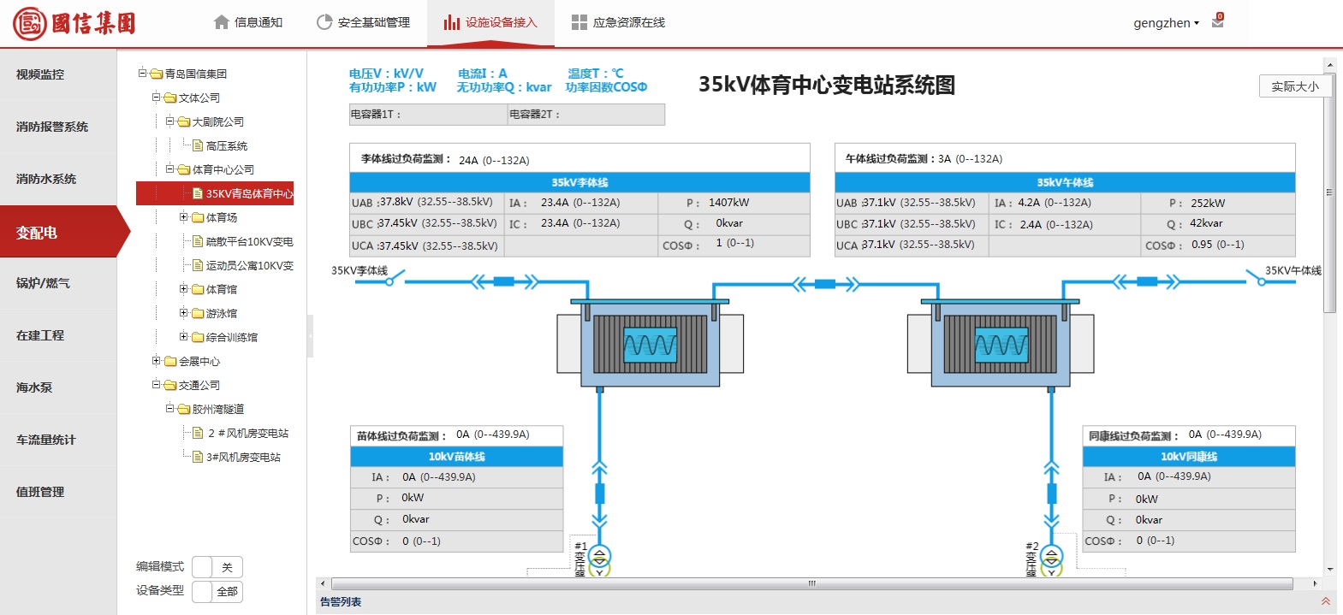Expand the 会展中心 tree node
Screen dimensions: 1343x615
point(156,361)
